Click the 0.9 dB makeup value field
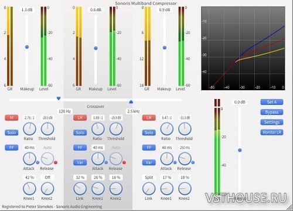This screenshot has width=293, height=211. coord(165,10)
